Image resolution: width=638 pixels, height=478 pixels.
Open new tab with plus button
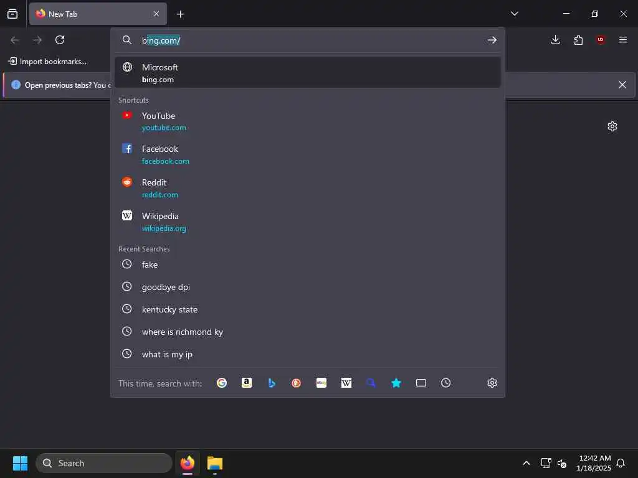pos(180,14)
